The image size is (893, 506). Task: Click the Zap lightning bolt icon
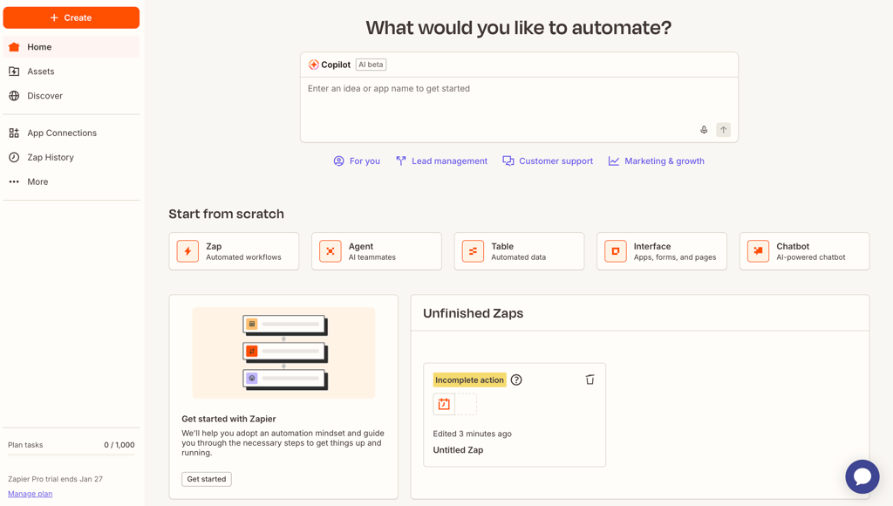(187, 251)
